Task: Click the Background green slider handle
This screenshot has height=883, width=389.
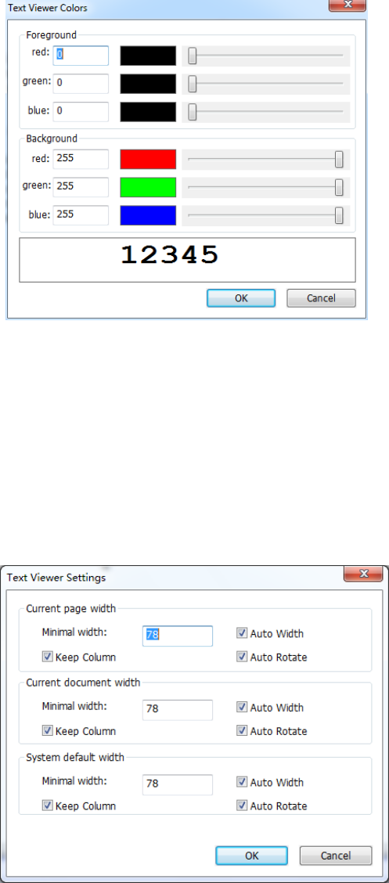Action: coord(339,187)
